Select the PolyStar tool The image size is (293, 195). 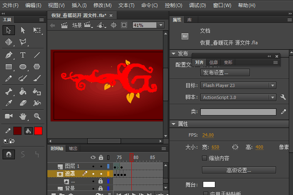tap(37, 67)
